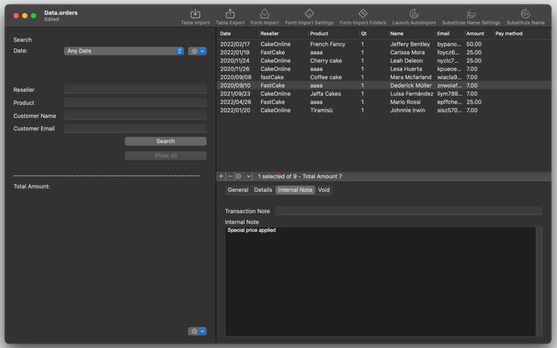Select the Mario Rossi order row

point(384,102)
